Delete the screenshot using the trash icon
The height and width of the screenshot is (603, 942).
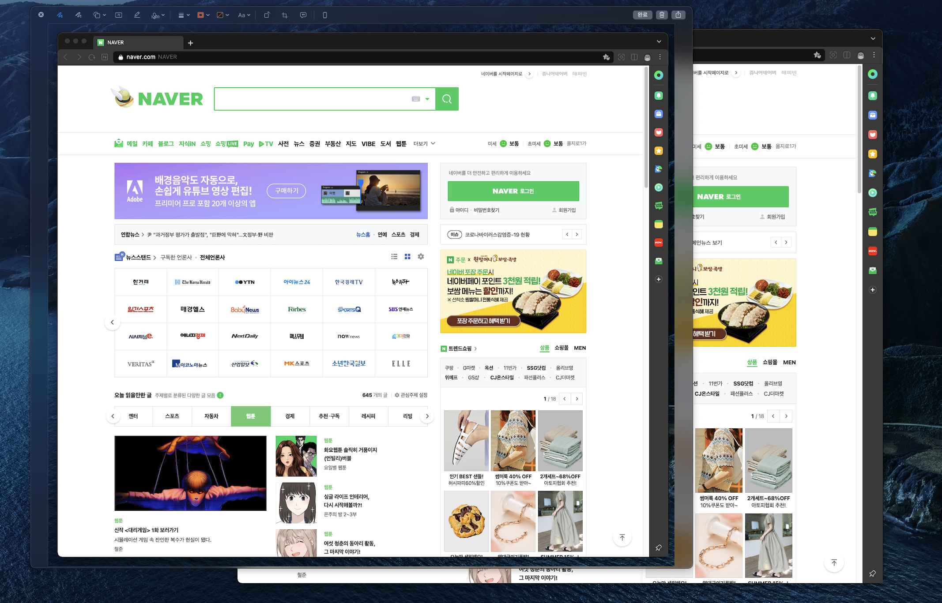(662, 15)
